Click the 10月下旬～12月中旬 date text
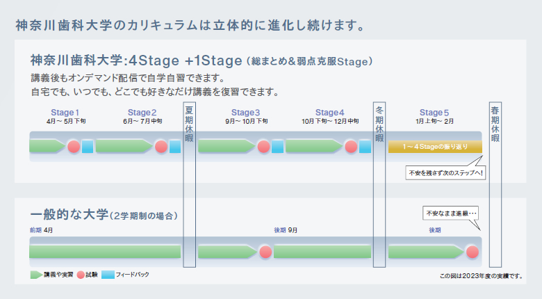Image resolution: width=542 pixels, height=299 pixels. pyautogui.click(x=330, y=122)
